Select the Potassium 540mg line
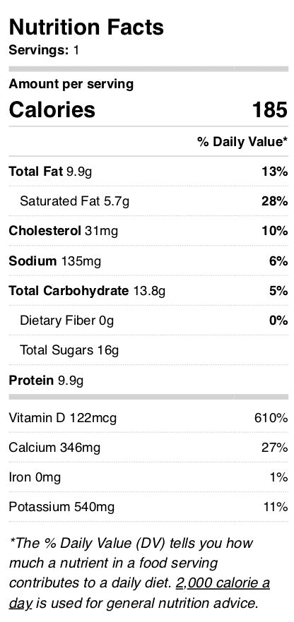The height and width of the screenshot is (622, 294). pos(148,506)
